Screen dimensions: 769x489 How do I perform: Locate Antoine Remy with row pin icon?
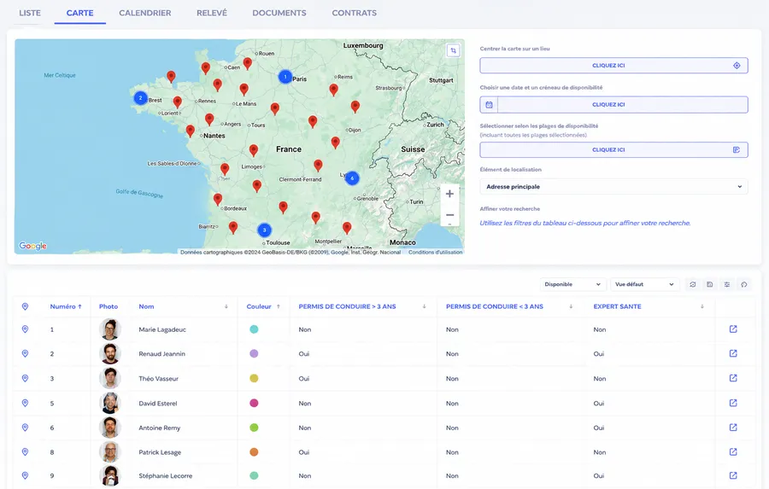(x=25, y=428)
